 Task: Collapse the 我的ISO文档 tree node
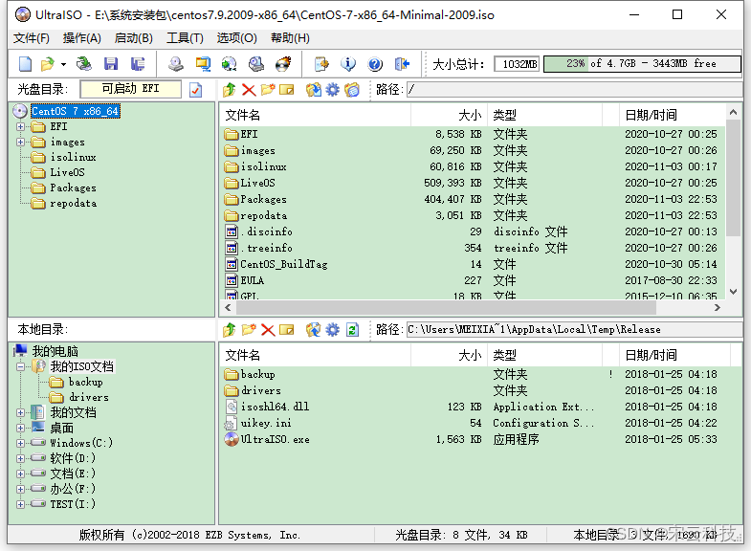tap(21, 367)
